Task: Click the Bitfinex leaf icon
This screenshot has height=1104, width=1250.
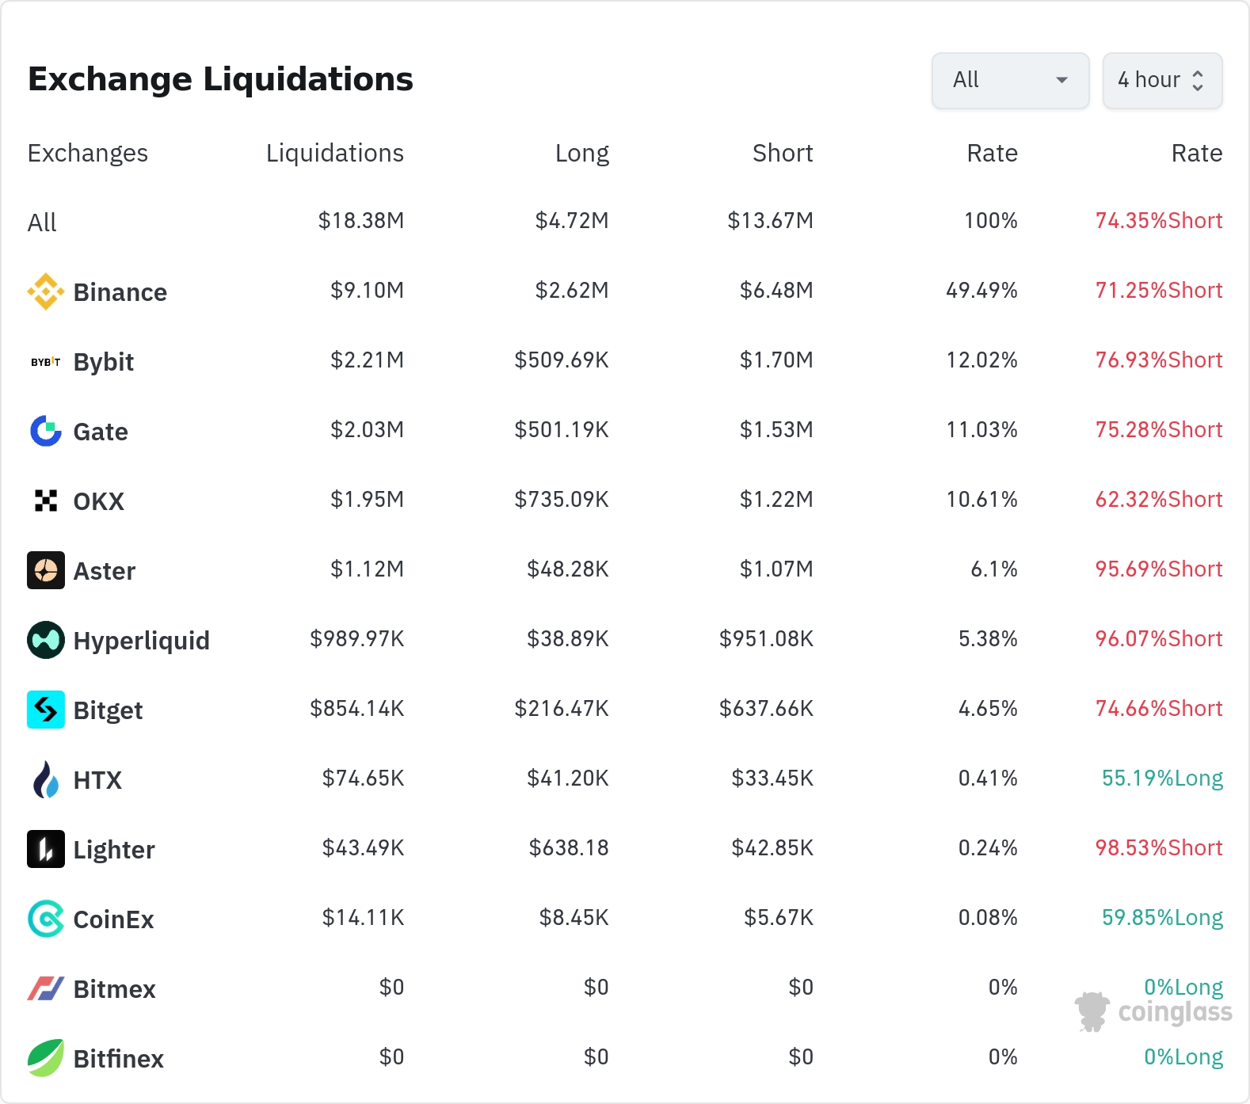Action: (x=46, y=1058)
